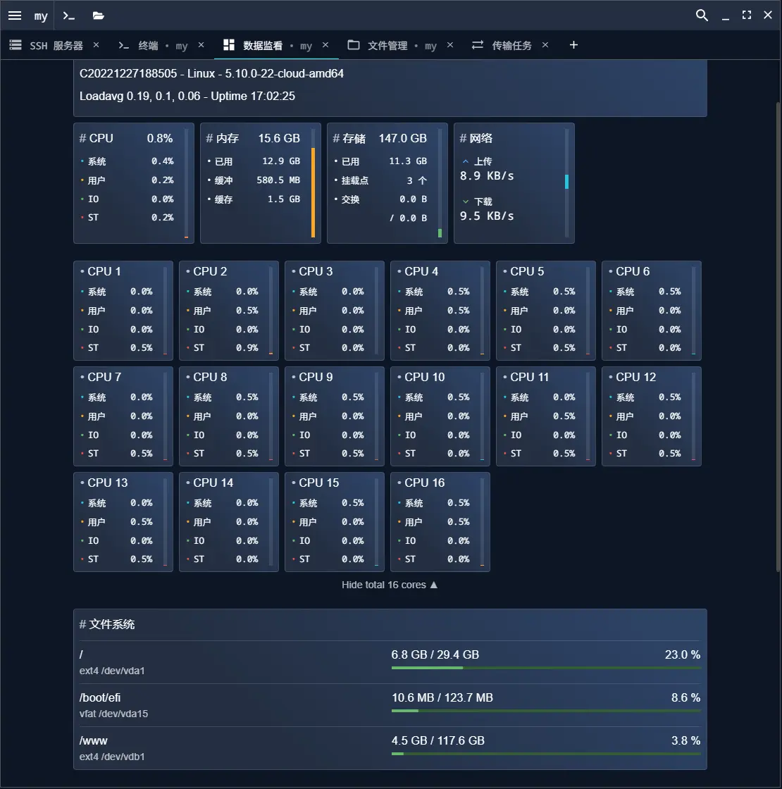
Task: Click the 存储 147.0 GB storage card
Action: [387, 183]
